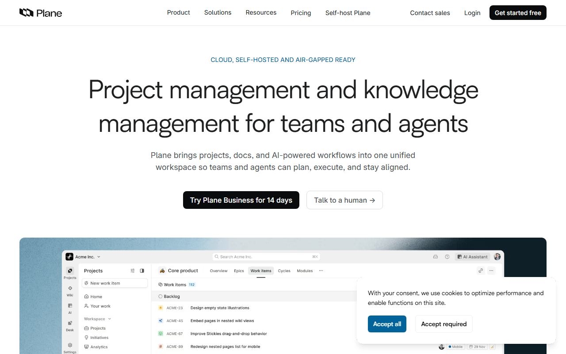Click the Plane logo in the header
This screenshot has height=354, width=566.
[x=41, y=13]
